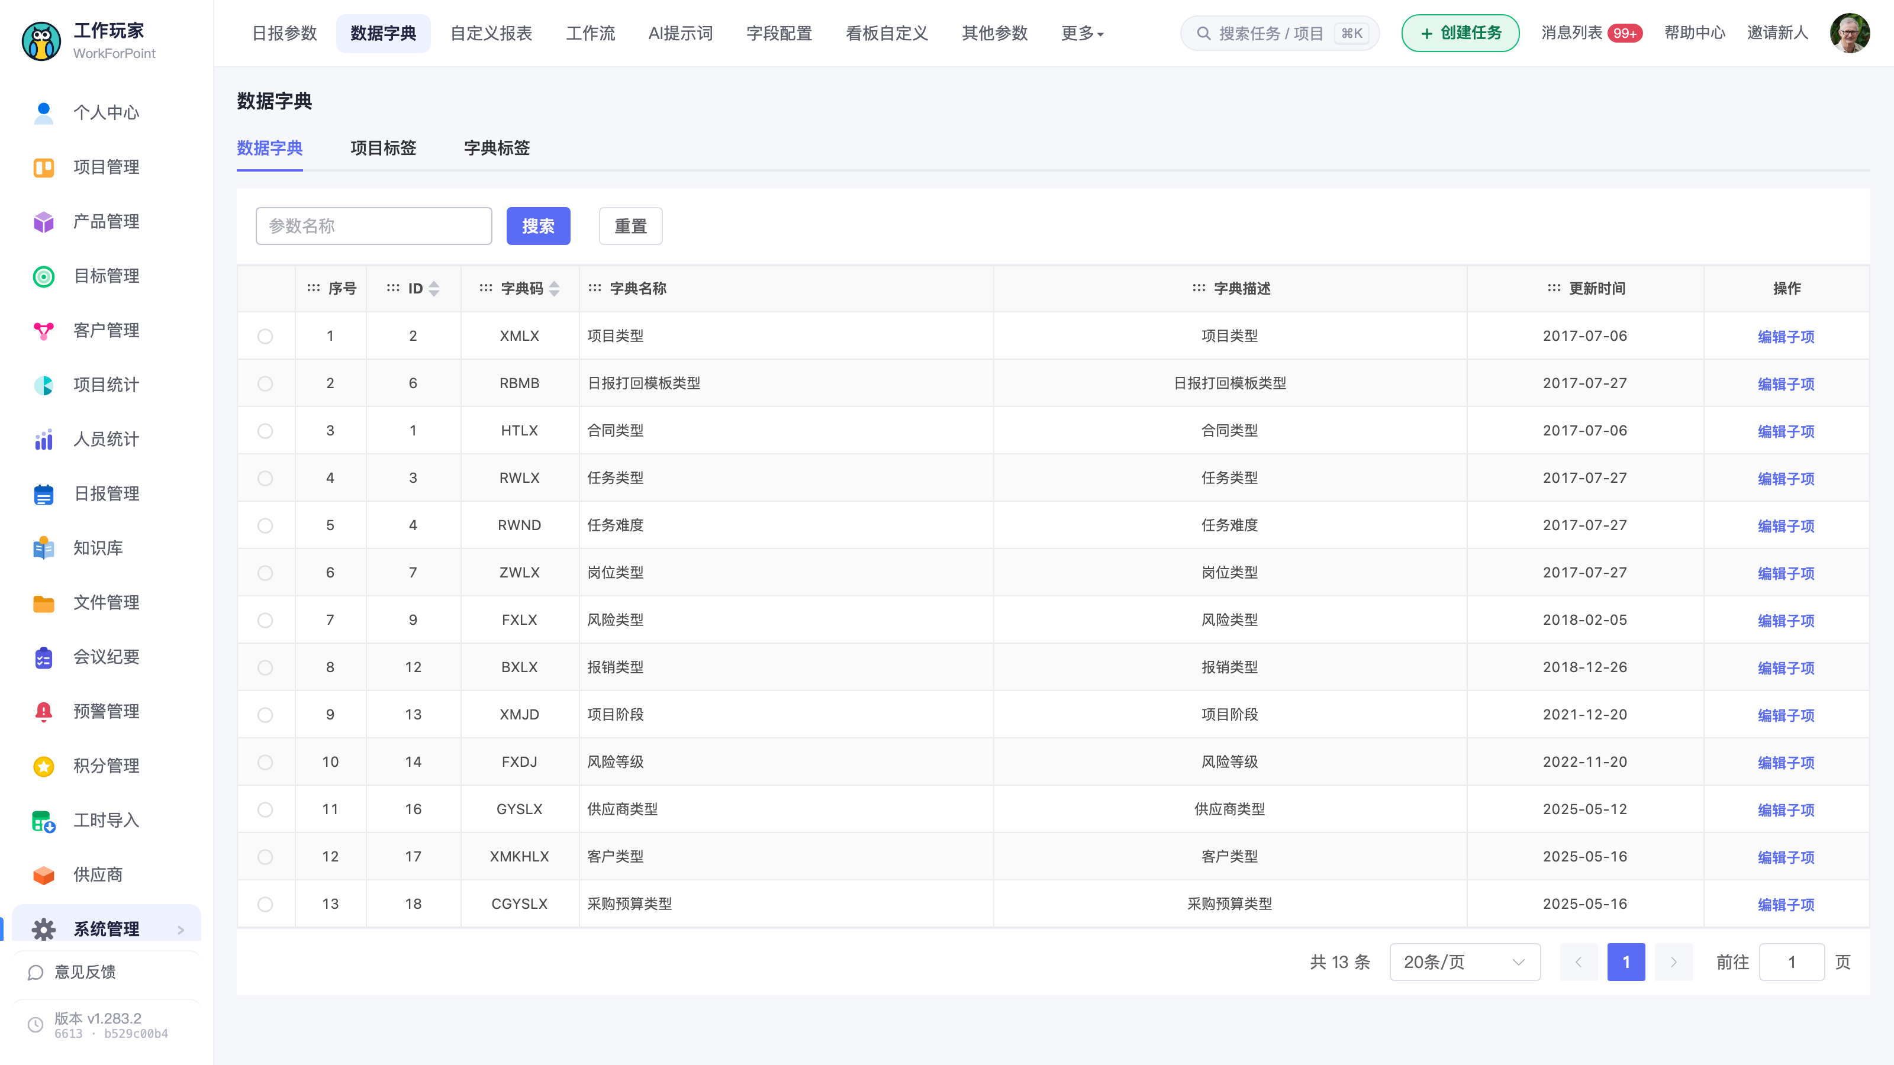1894x1065 pixels.
Task: Open the user avatar at top right
Action: click(1849, 33)
